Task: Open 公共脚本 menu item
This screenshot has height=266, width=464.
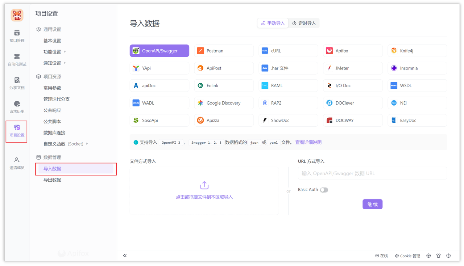Action: tap(52, 122)
